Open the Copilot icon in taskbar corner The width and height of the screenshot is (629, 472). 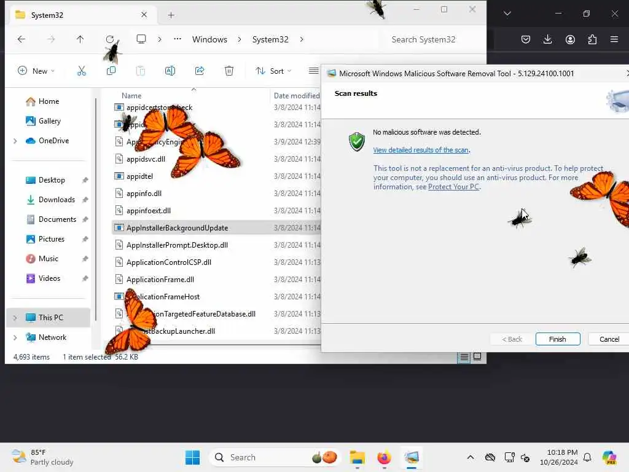click(x=610, y=457)
